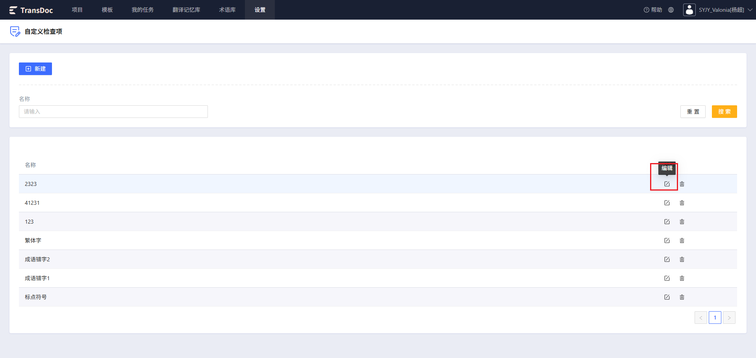Delete the 标点符号 entry
This screenshot has width=756, height=358.
(682, 297)
